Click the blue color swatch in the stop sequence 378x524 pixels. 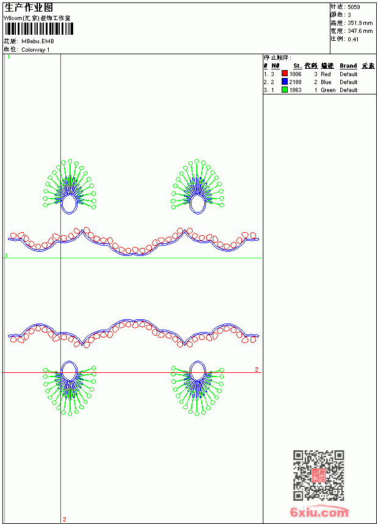[285, 81]
